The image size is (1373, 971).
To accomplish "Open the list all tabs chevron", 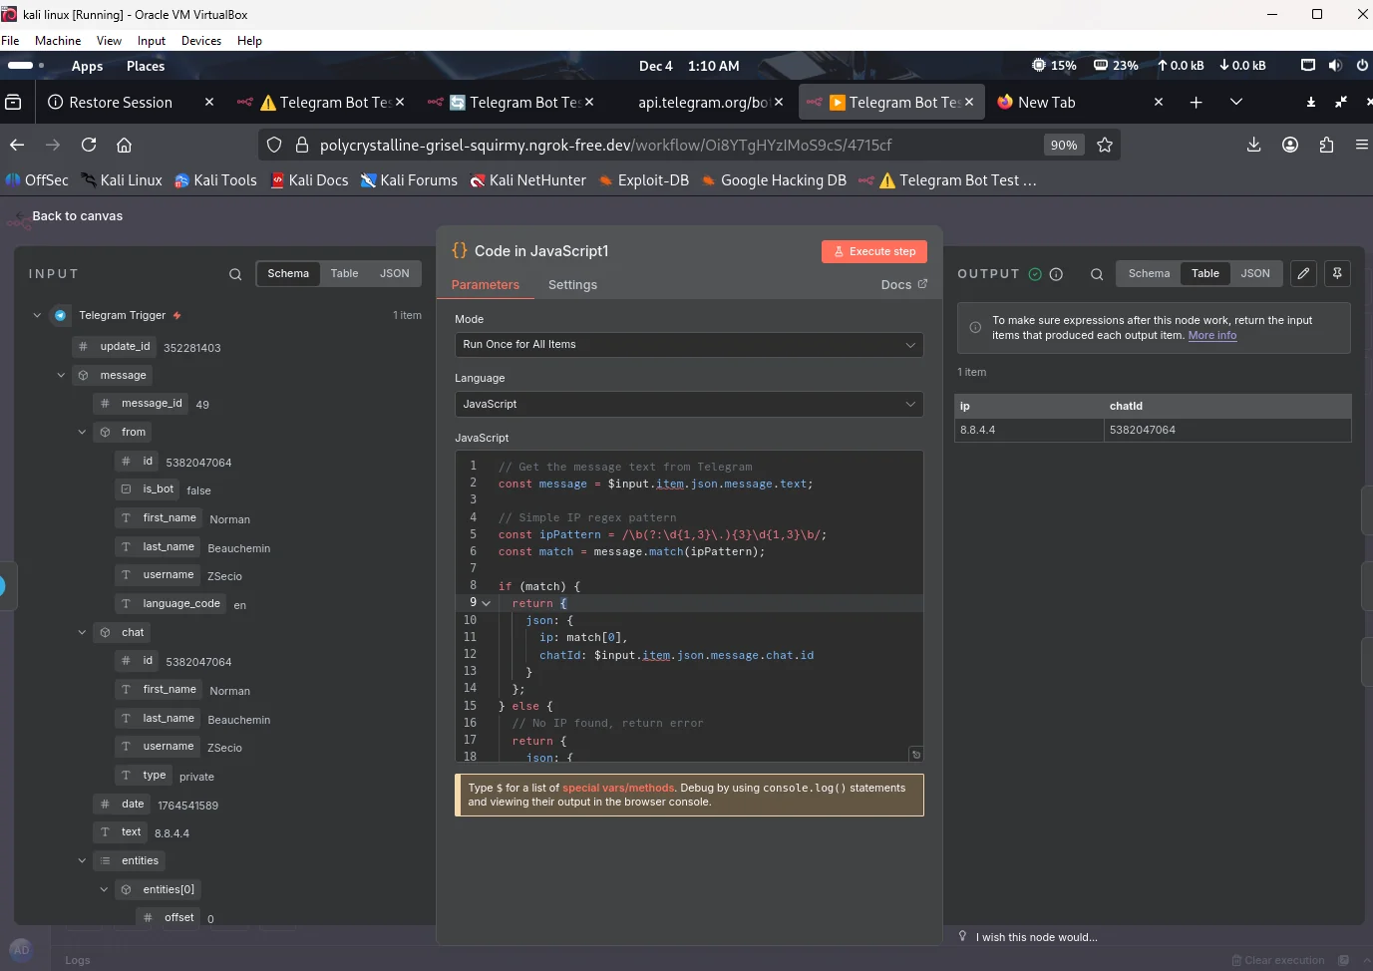I will point(1235,102).
